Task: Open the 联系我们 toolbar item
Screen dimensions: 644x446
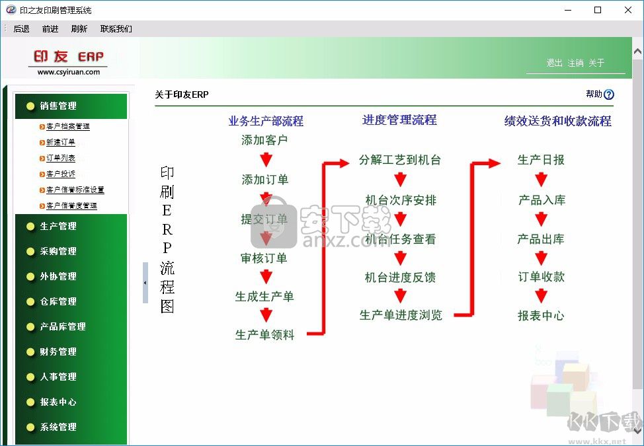Action: point(115,28)
